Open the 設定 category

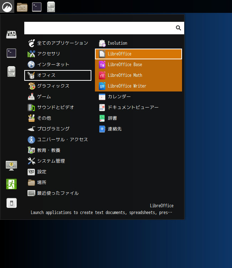[58, 172]
